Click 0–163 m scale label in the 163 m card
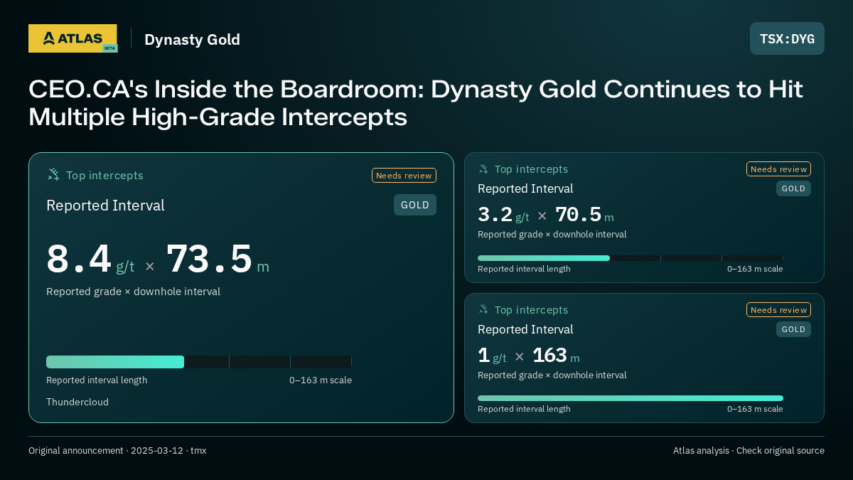 click(755, 409)
